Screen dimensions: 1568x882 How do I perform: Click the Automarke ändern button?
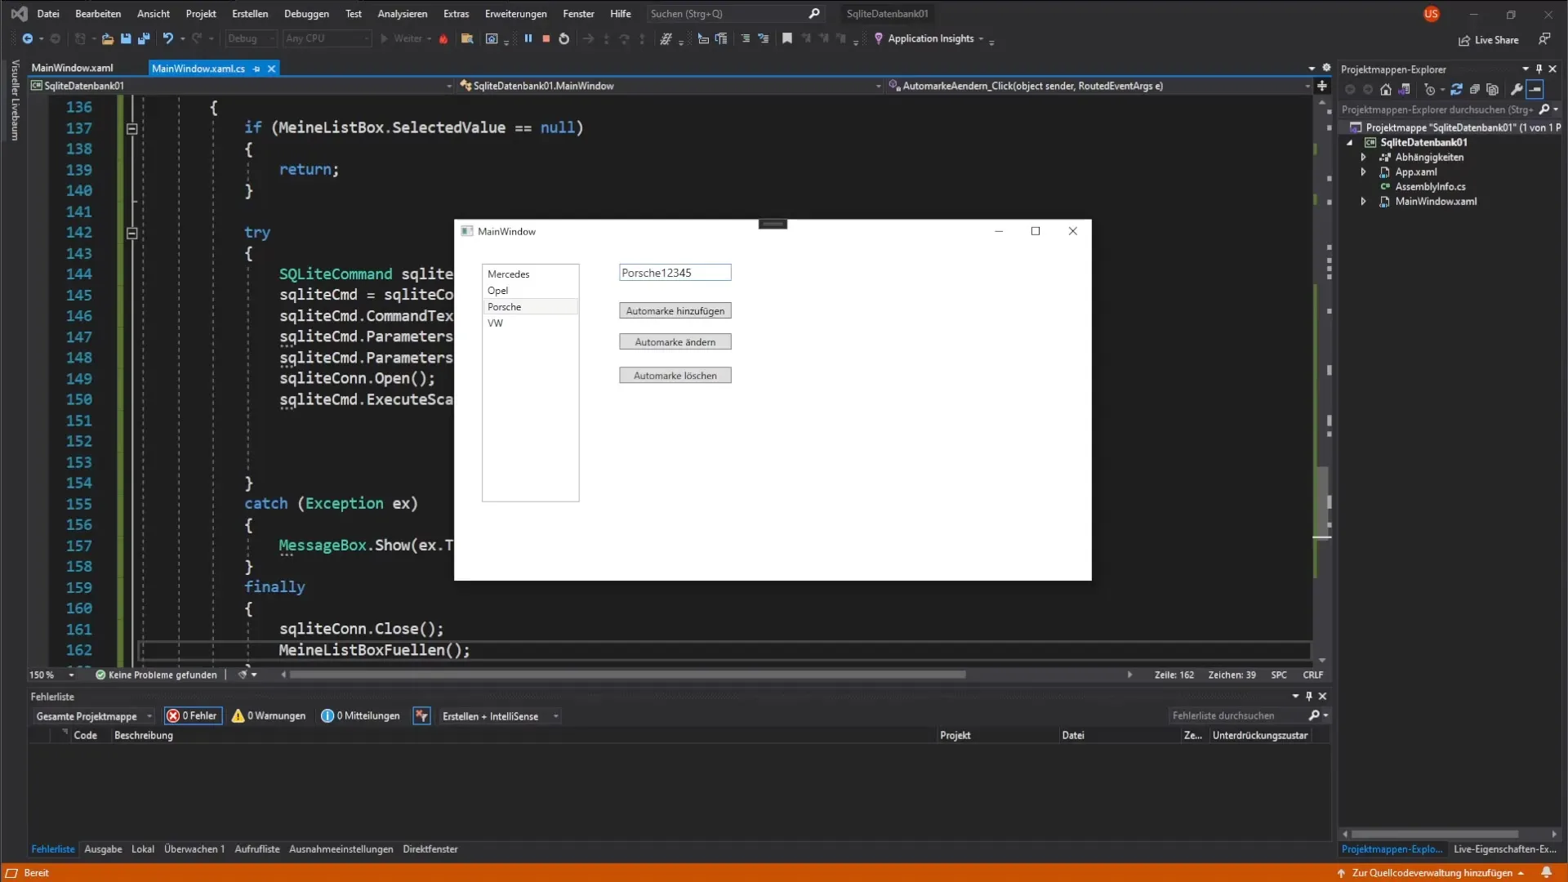coord(675,342)
